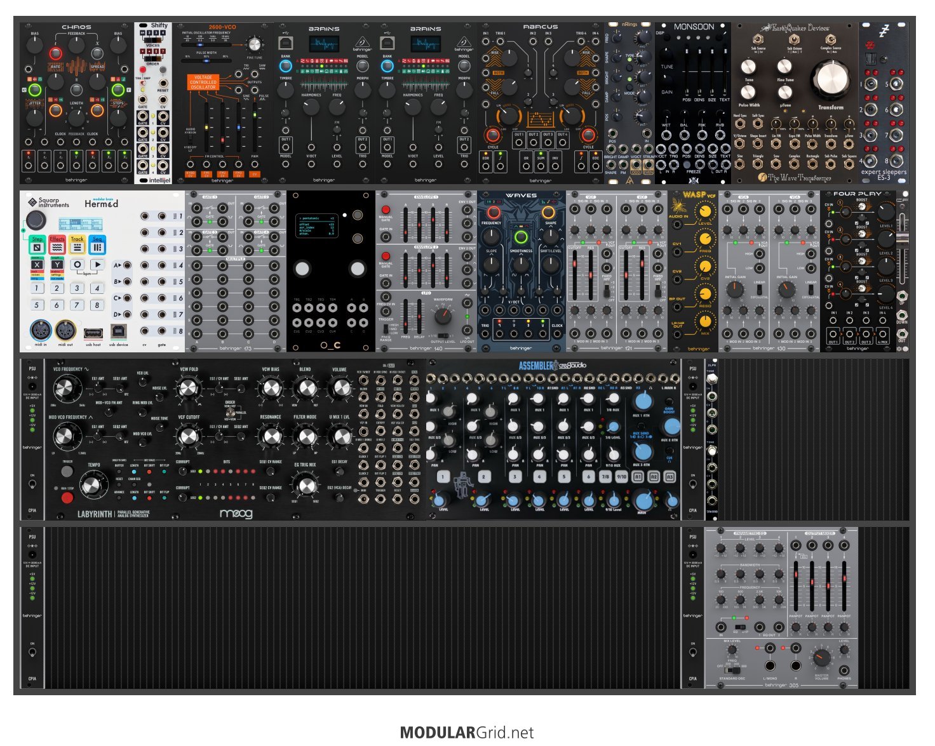Click the Phones jack on the Behringer 305
This screenshot has width=935, height=746.
pos(844,670)
